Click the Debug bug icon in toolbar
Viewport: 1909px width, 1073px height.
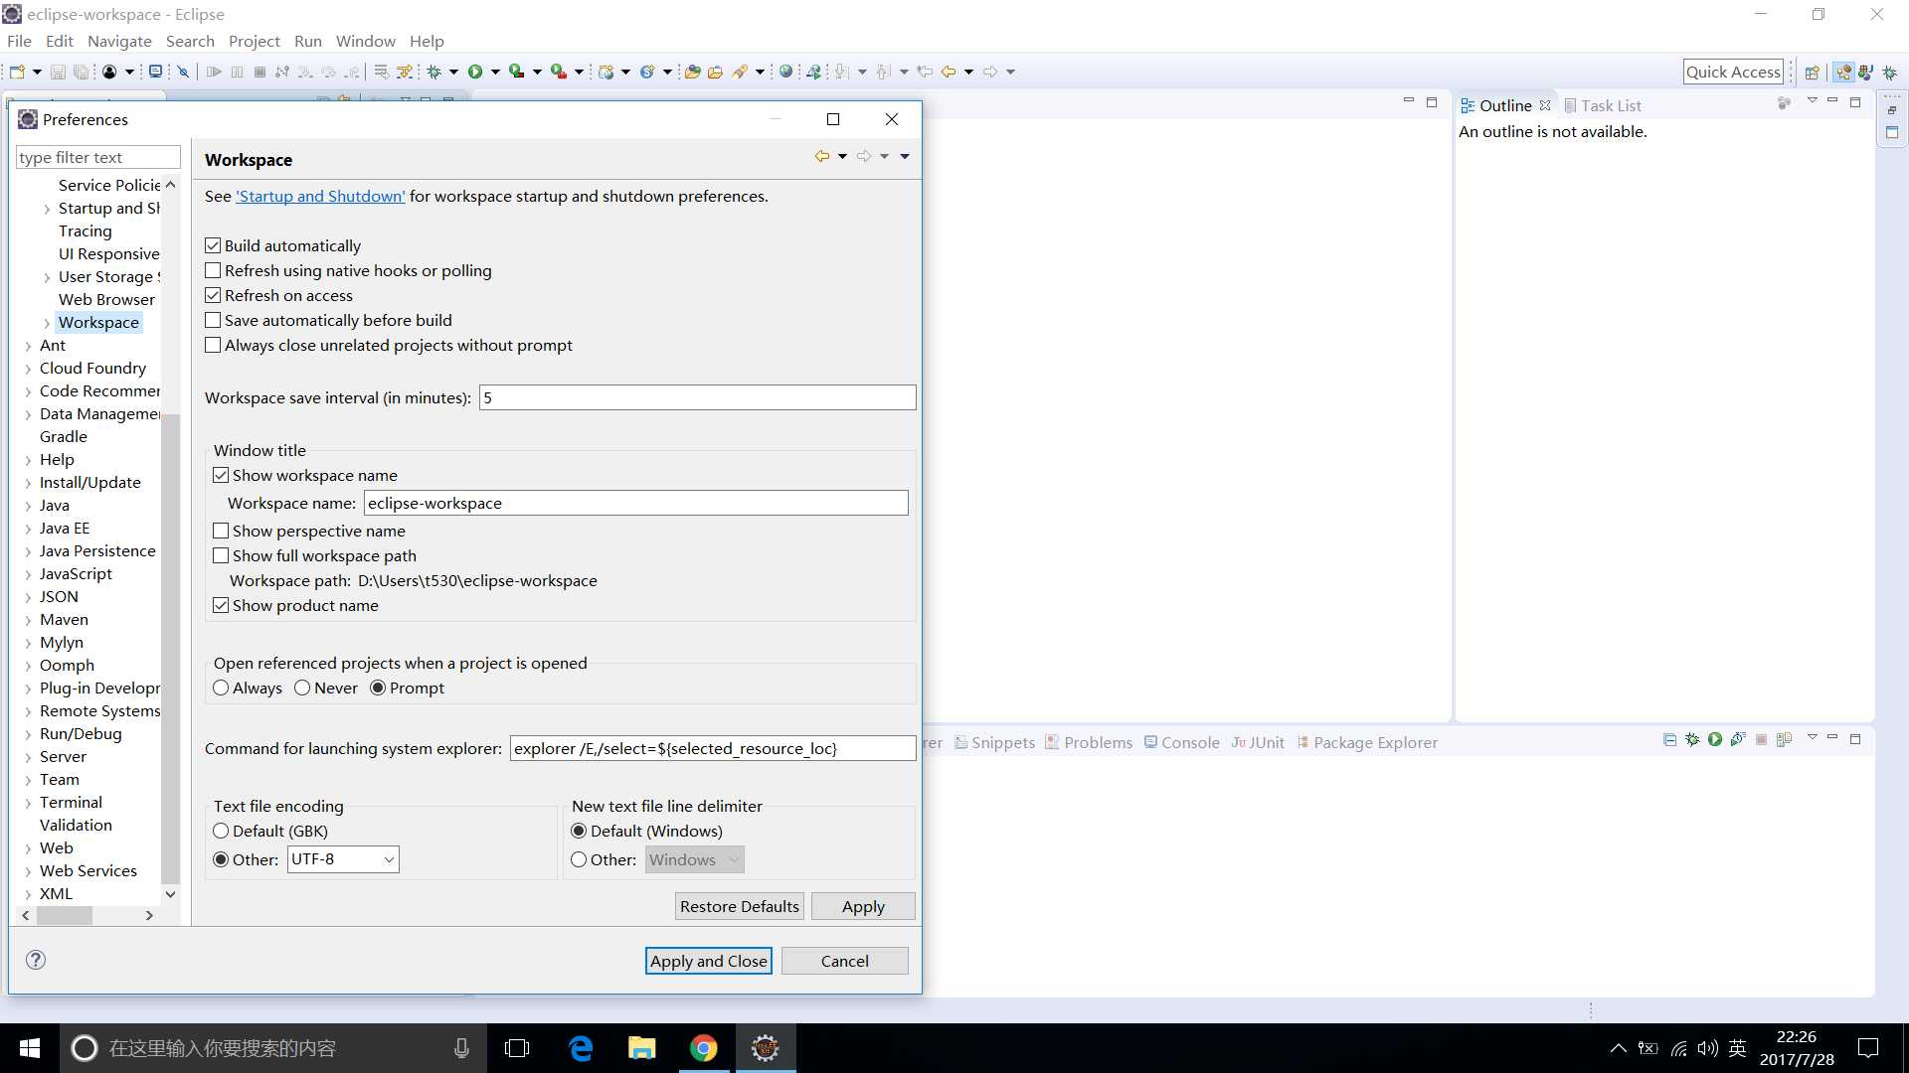pyautogui.click(x=434, y=72)
